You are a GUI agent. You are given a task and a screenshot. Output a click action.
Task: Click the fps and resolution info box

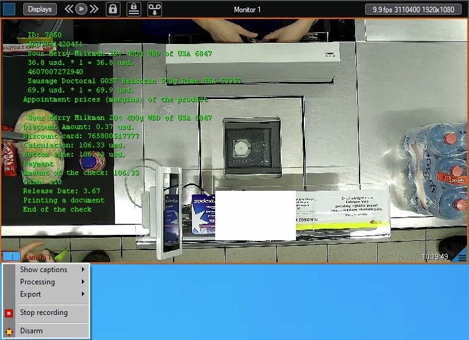pos(414,9)
